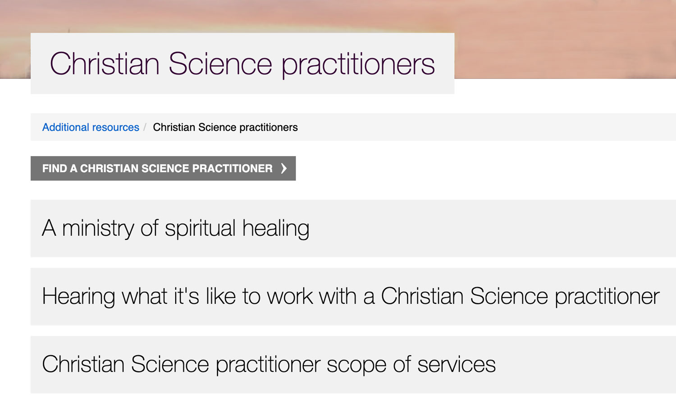The width and height of the screenshot is (676, 411).
Task: Expand the 'A ministry of spiritual healing' section
Action: pyautogui.click(x=175, y=228)
